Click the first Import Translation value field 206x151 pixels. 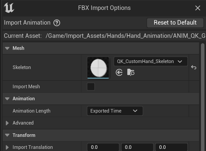[x=103, y=147]
